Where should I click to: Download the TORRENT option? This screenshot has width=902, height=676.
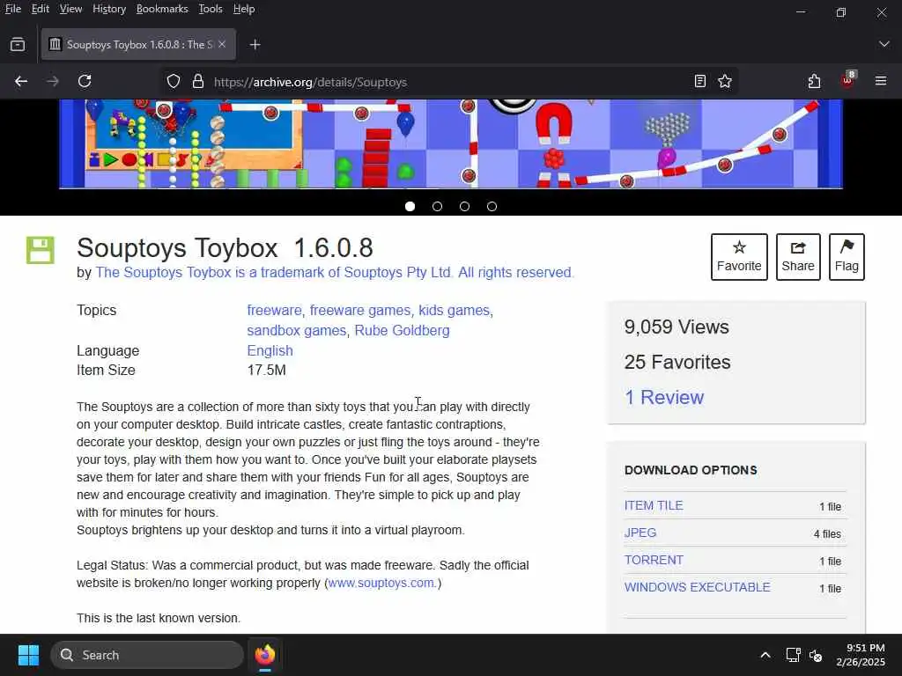tap(654, 560)
